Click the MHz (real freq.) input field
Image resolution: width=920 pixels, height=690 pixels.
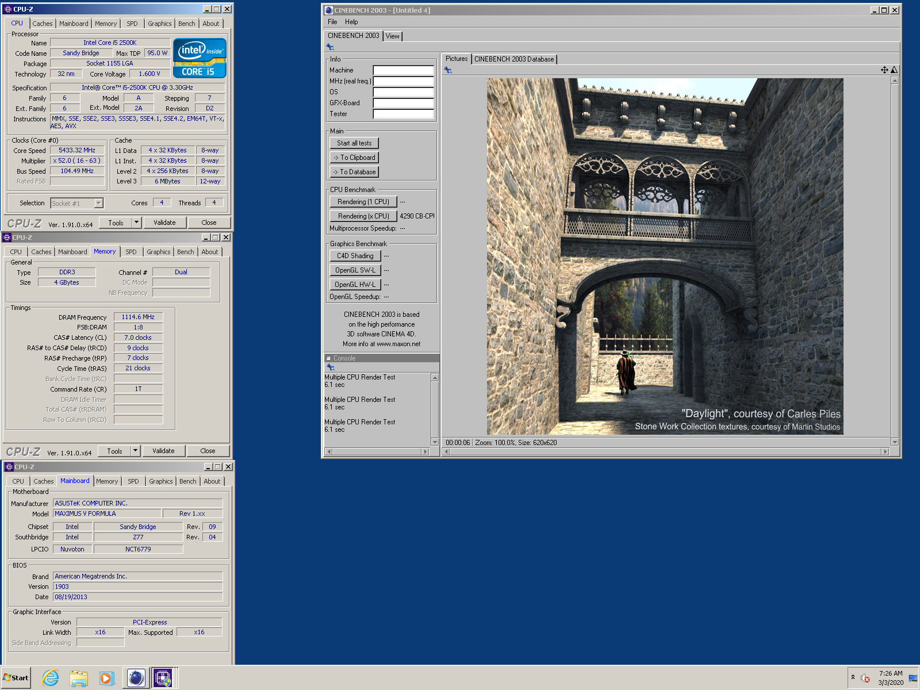coord(403,81)
